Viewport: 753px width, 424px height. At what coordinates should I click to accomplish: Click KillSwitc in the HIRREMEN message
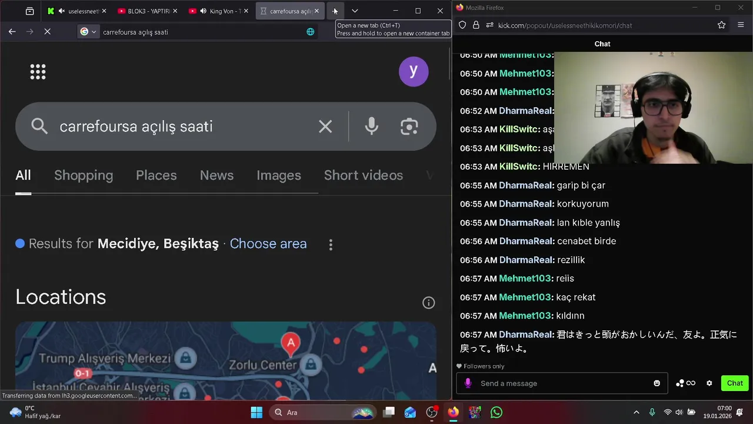click(519, 167)
